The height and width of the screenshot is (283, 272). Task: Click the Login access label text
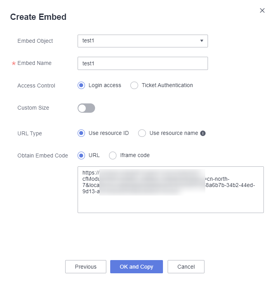pos(105,85)
